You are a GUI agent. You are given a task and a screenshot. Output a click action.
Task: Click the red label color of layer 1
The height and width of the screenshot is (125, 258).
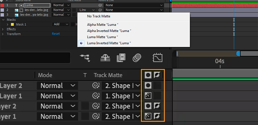coord(2,5)
